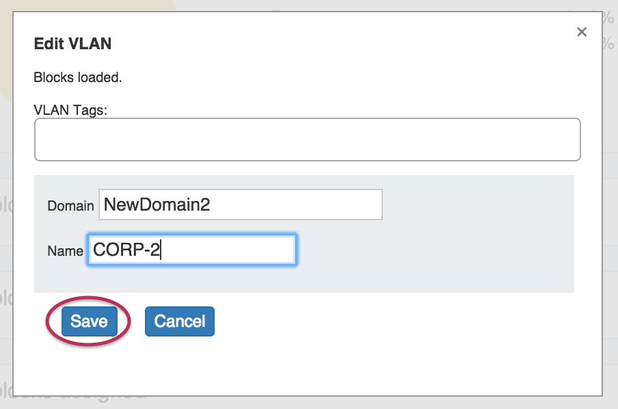Close the Edit VLAN dialog with the X
The height and width of the screenshot is (409, 618).
582,31
